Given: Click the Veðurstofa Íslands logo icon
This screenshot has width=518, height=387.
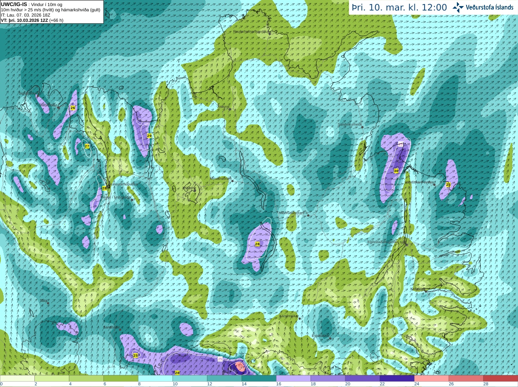Looking at the screenshot, I should pos(458,7).
